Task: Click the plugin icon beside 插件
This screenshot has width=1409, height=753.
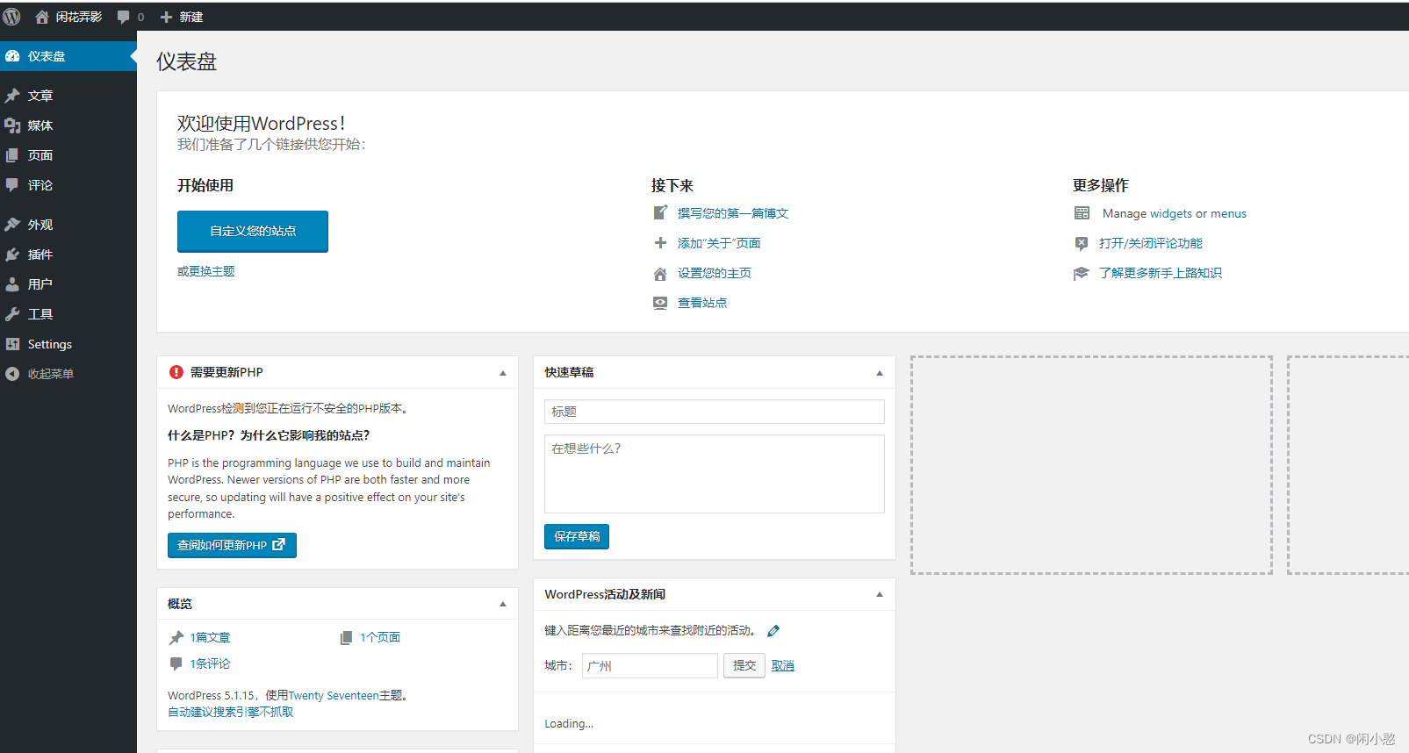Action: [x=12, y=255]
